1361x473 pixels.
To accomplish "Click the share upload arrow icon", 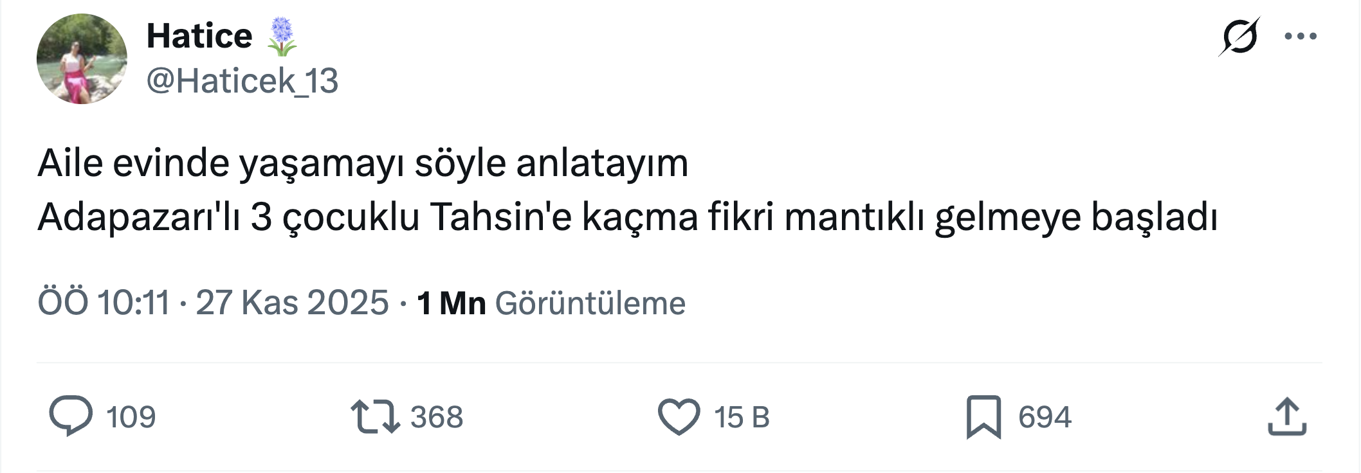I will 1287,417.
